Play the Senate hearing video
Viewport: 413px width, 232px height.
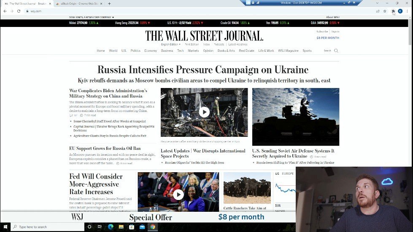coord(178,195)
